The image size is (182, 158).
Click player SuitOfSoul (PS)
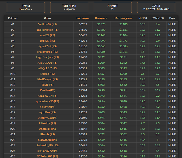(48, 140)
